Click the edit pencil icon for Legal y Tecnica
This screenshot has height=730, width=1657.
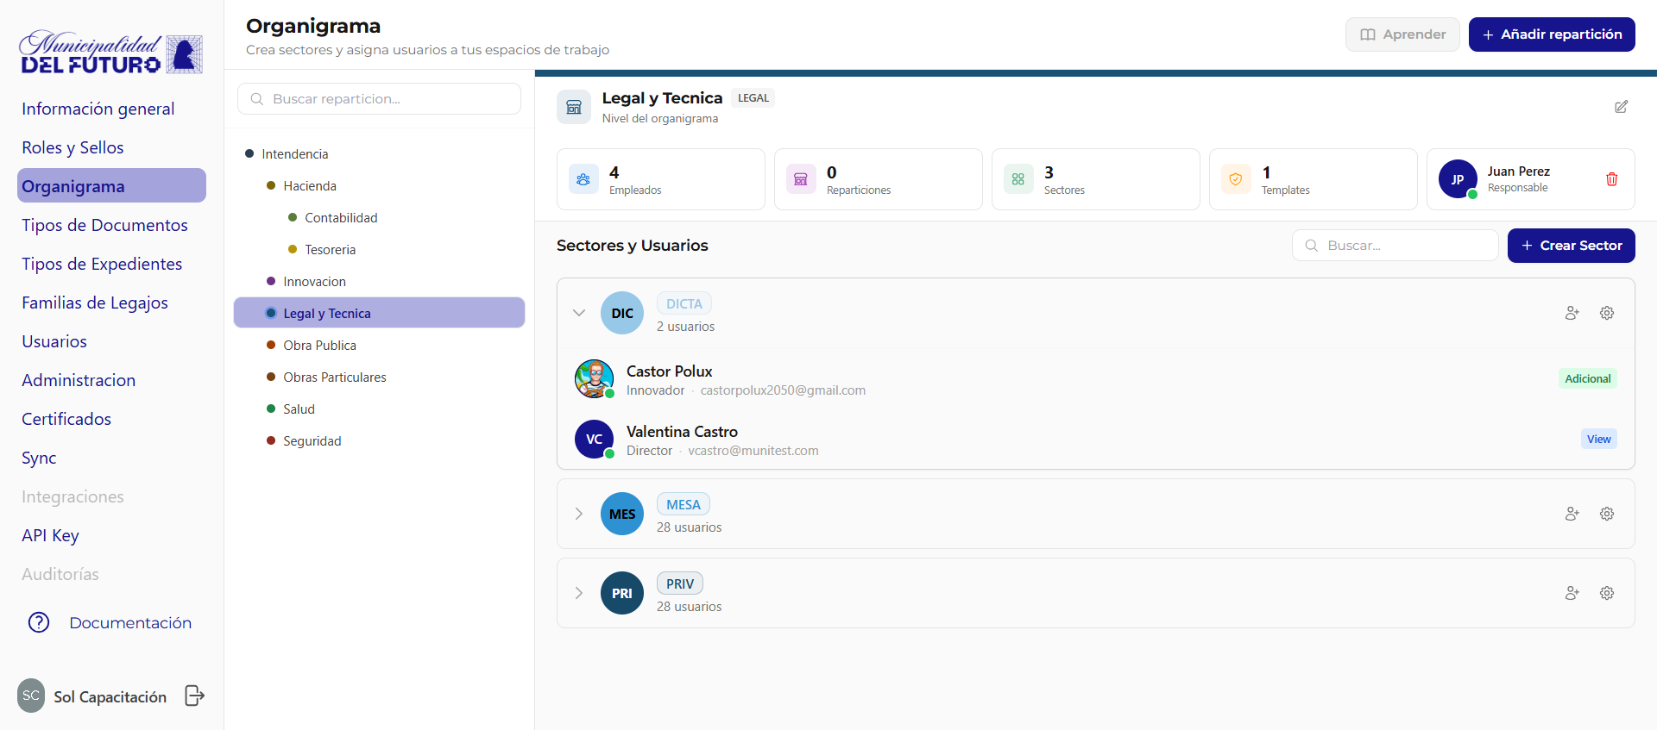click(x=1621, y=107)
